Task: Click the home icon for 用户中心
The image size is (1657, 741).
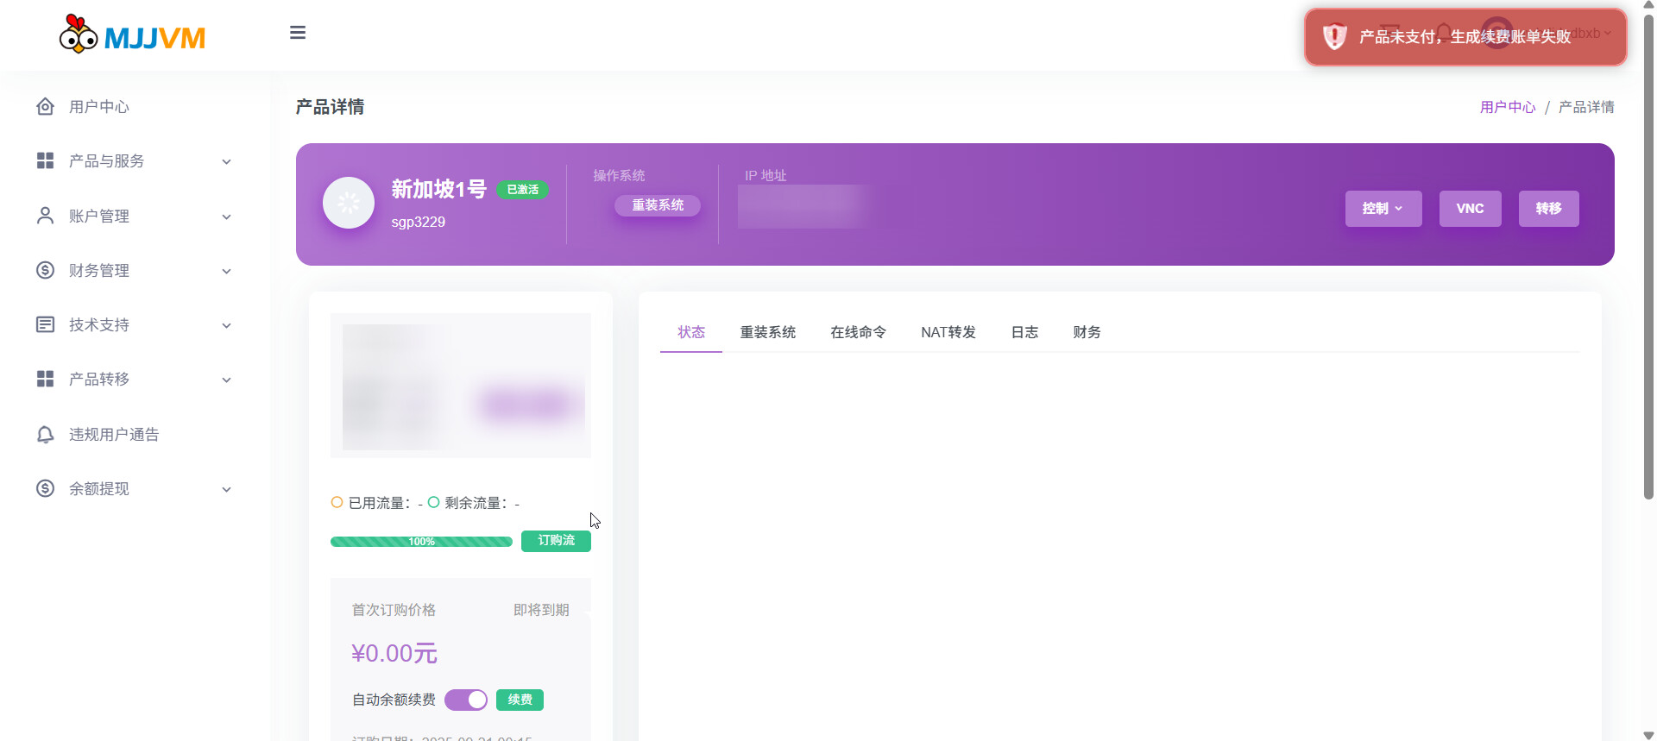Action: click(45, 107)
